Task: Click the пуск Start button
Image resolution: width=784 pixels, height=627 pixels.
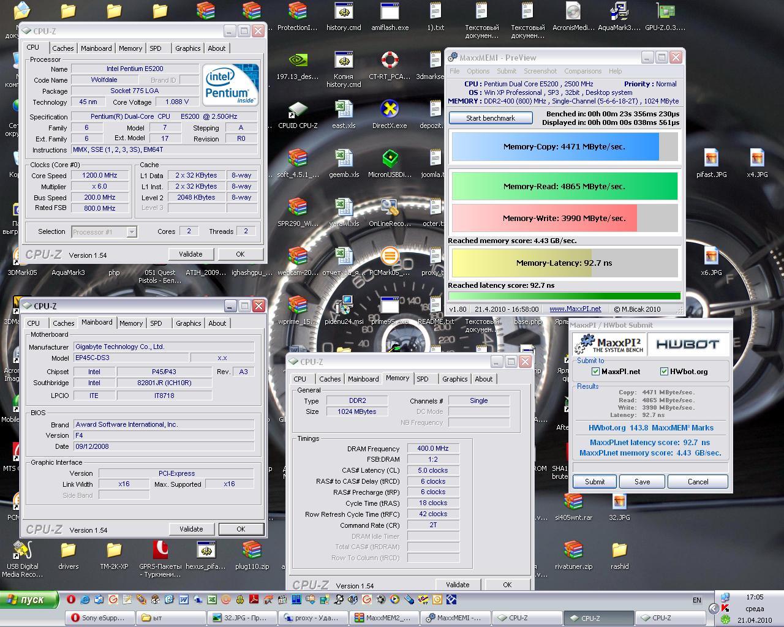Action: [30, 599]
